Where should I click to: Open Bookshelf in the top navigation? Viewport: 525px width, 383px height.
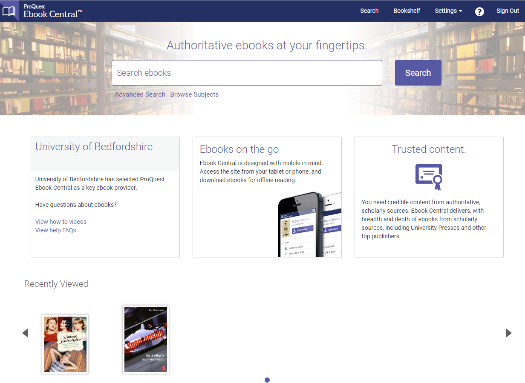(407, 11)
